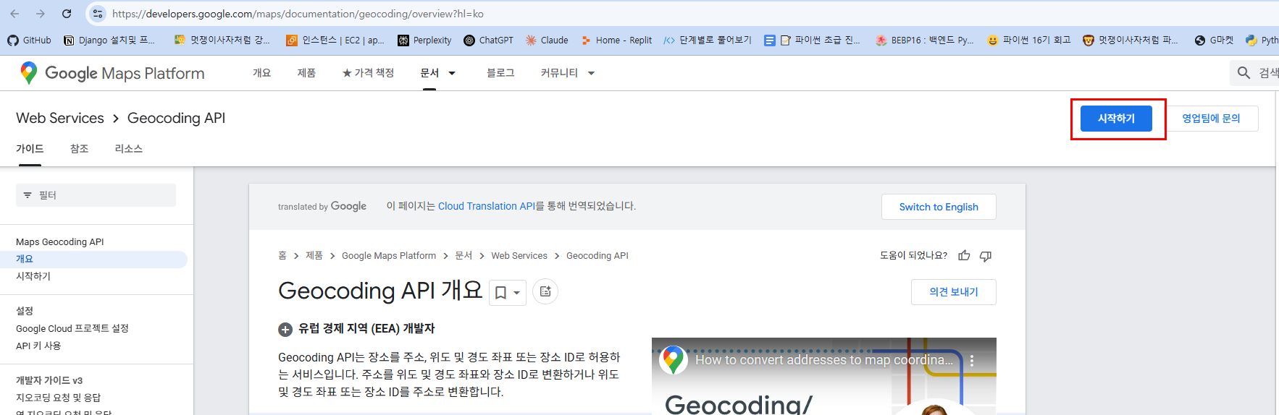Open the Perplexity bookmark
The width and height of the screenshot is (1279, 415).
coord(424,40)
